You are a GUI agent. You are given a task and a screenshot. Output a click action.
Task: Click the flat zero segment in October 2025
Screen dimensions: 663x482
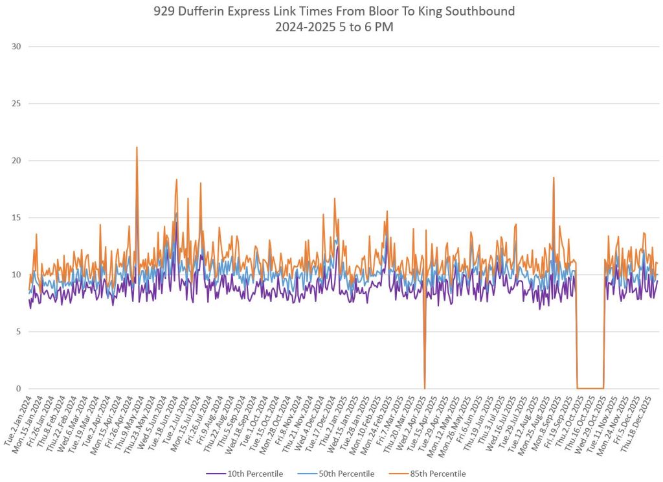pyautogui.click(x=590, y=388)
